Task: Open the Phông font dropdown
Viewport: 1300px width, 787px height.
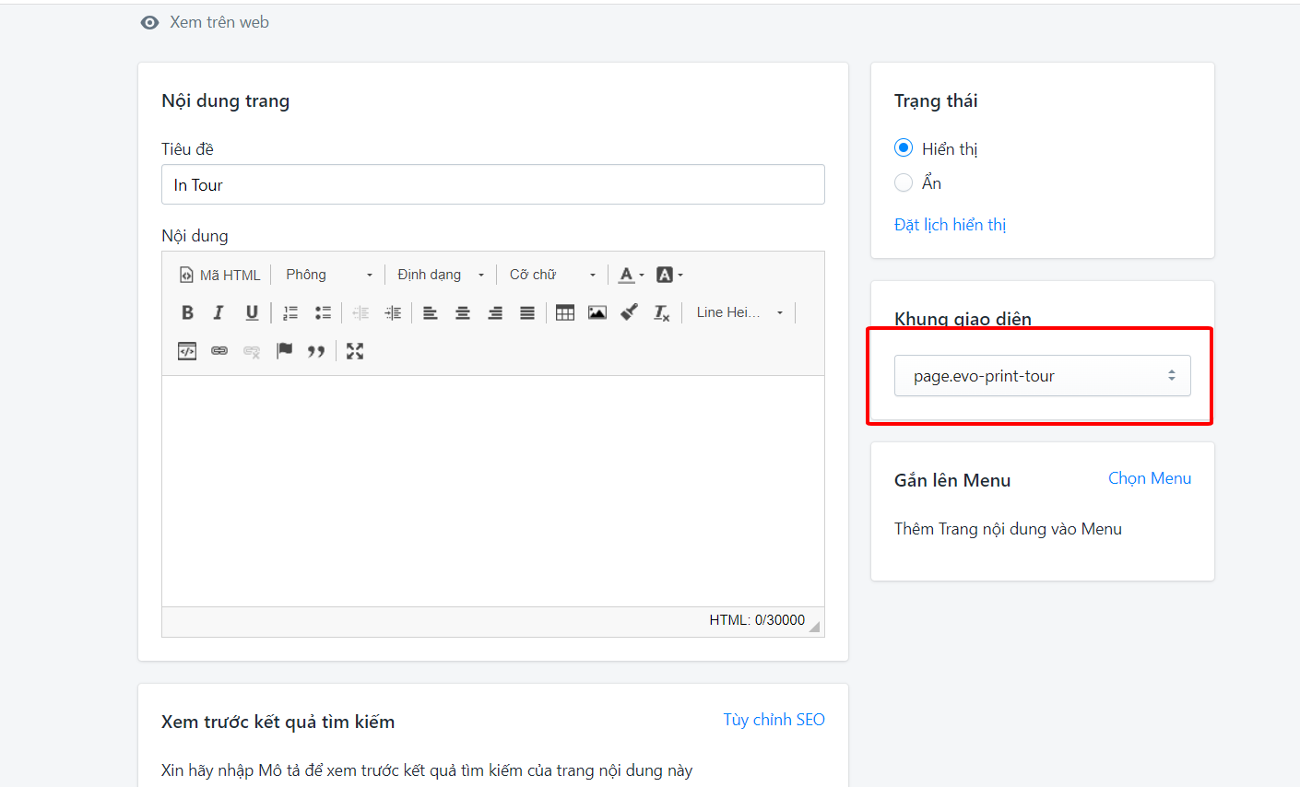Action: (x=329, y=275)
